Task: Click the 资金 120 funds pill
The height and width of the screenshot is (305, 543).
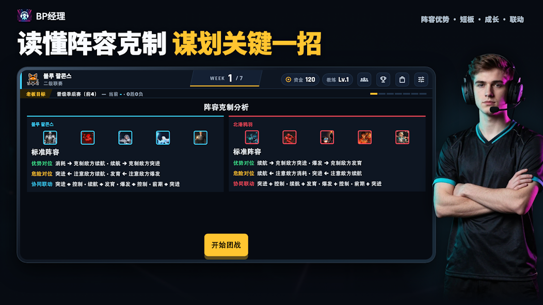Action: pos(300,79)
